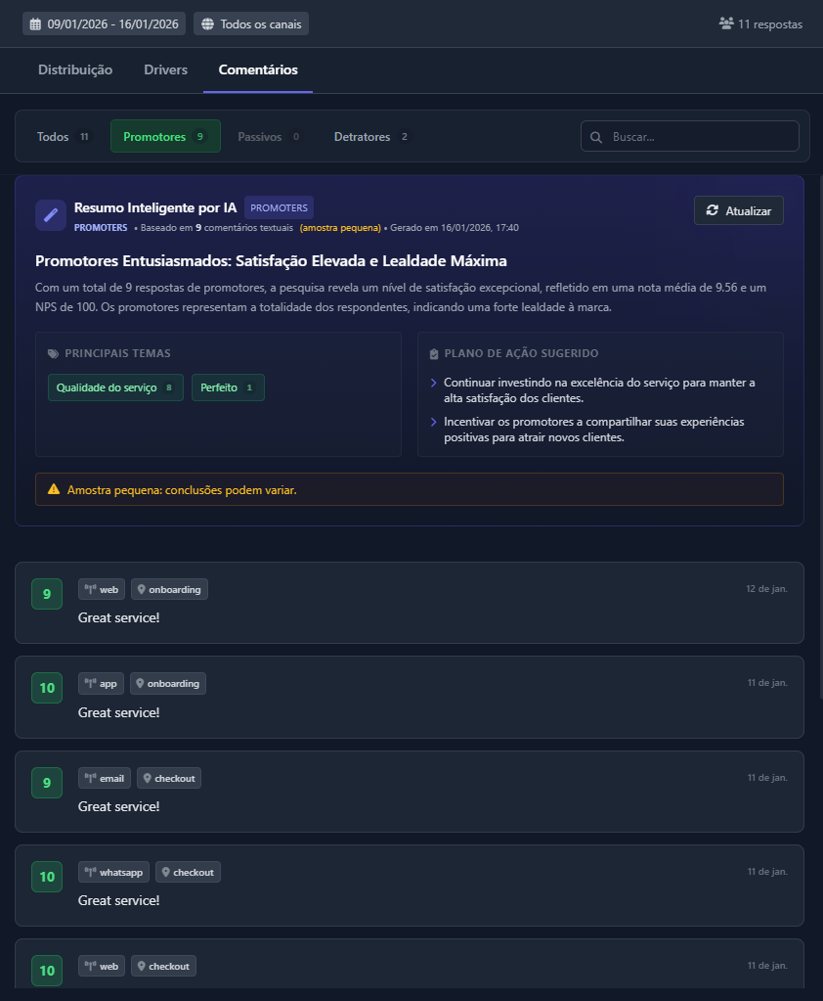Open the 09/01/2026 - 16/01/2026 date selector
The height and width of the screenshot is (1001, 823).
(103, 23)
